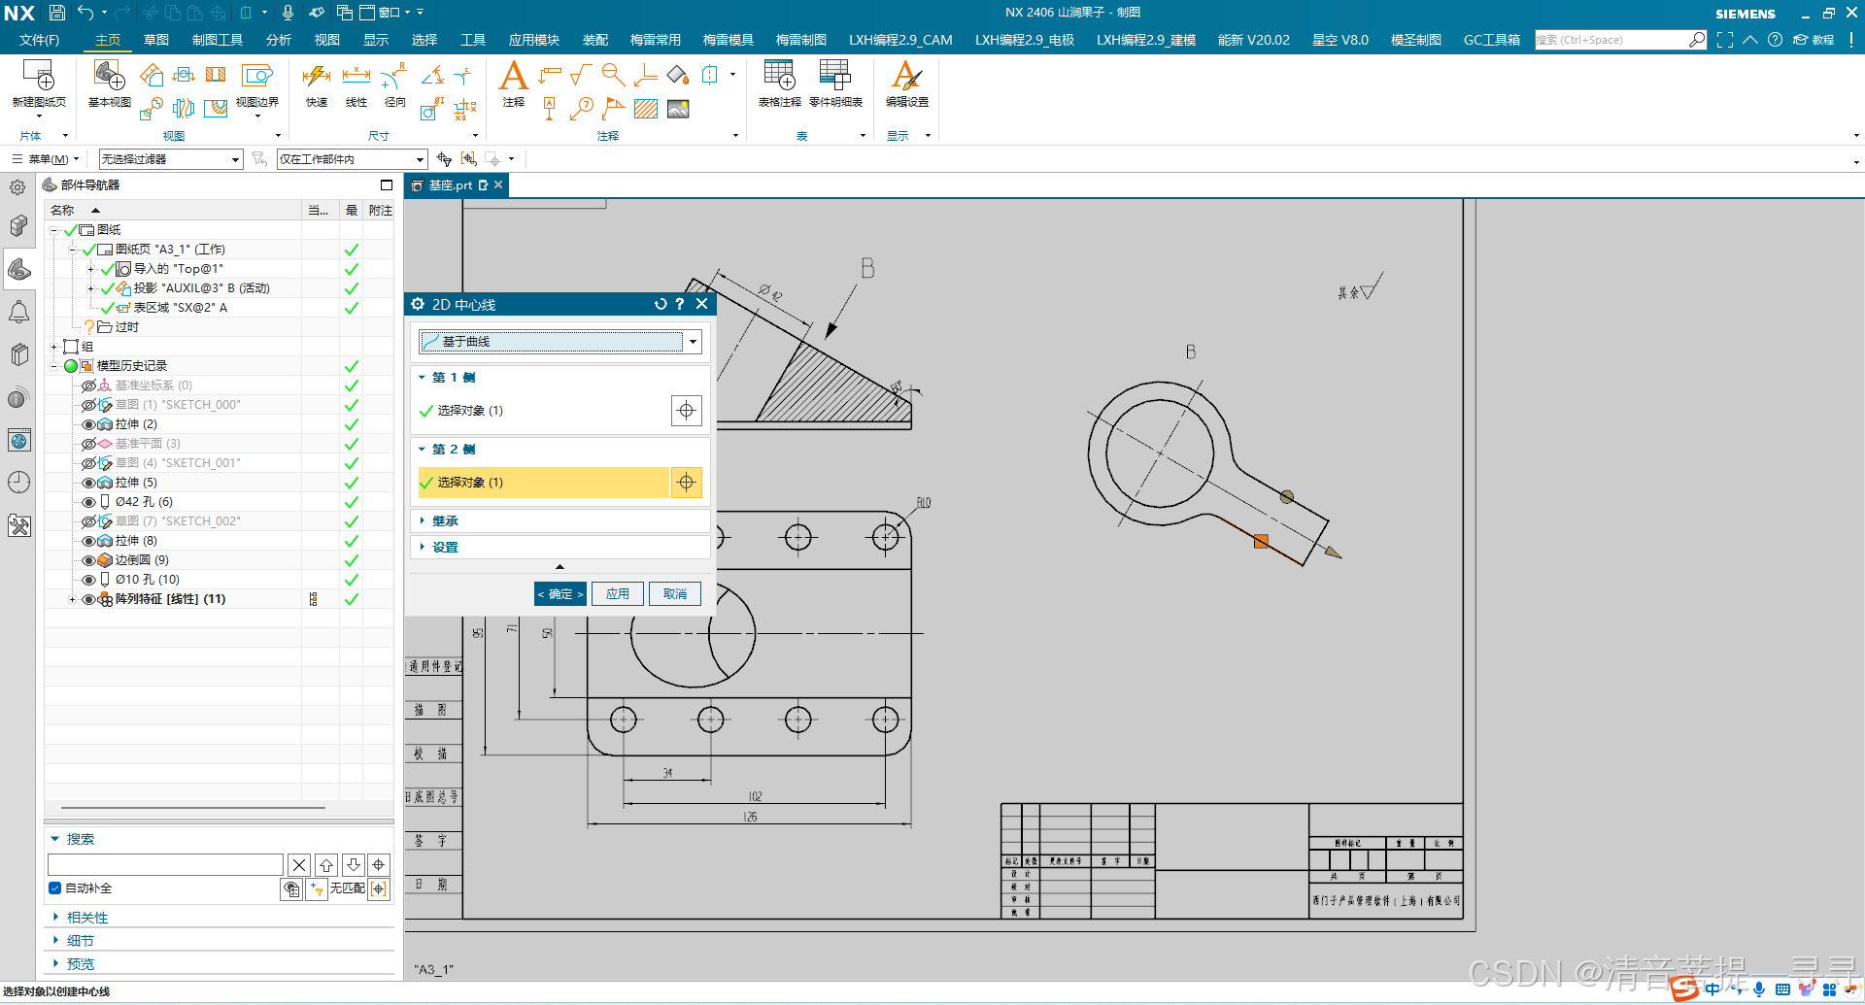The width and height of the screenshot is (1865, 1005).
Task: Choose the Radial dimension tool
Action: pyautogui.click(x=394, y=76)
